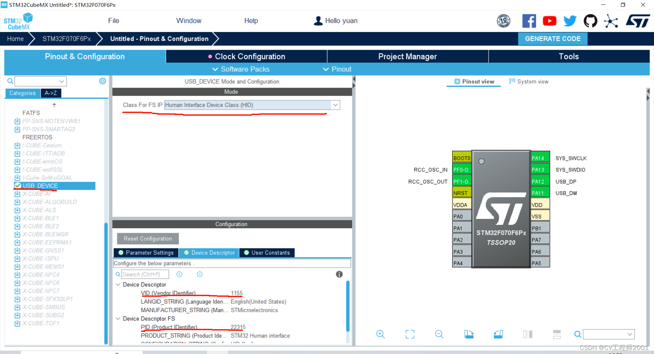Image resolution: width=654 pixels, height=354 pixels.
Task: Click the ST logo icon
Action: pyautogui.click(x=638, y=21)
